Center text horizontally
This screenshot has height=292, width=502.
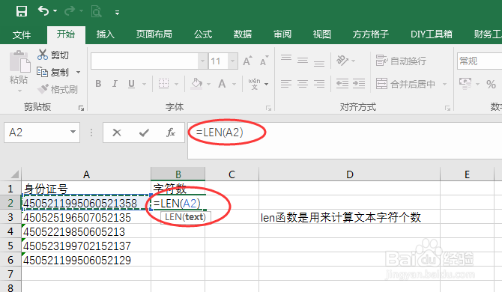(x=303, y=84)
